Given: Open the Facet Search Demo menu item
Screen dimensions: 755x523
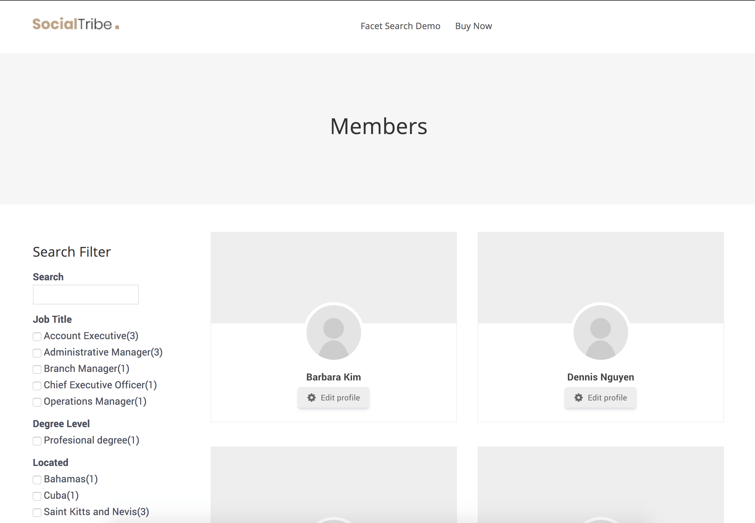Looking at the screenshot, I should click(x=400, y=26).
